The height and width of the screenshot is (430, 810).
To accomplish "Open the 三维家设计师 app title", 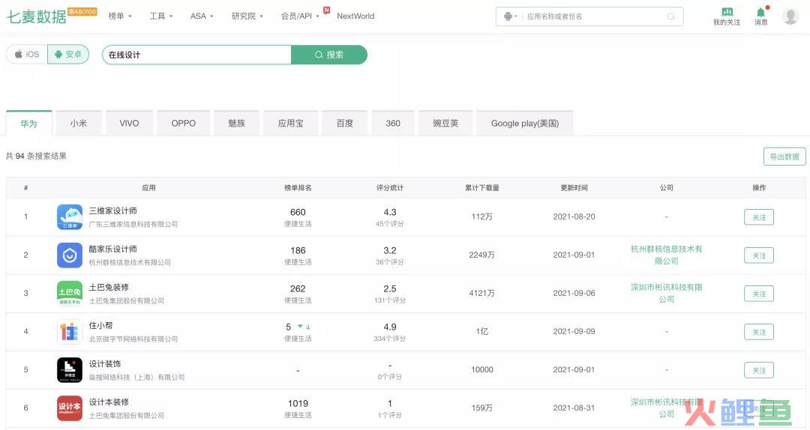I will (112, 211).
